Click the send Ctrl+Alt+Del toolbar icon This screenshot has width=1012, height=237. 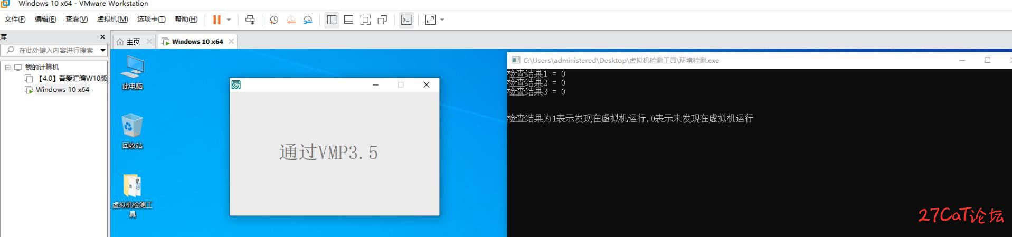click(250, 20)
